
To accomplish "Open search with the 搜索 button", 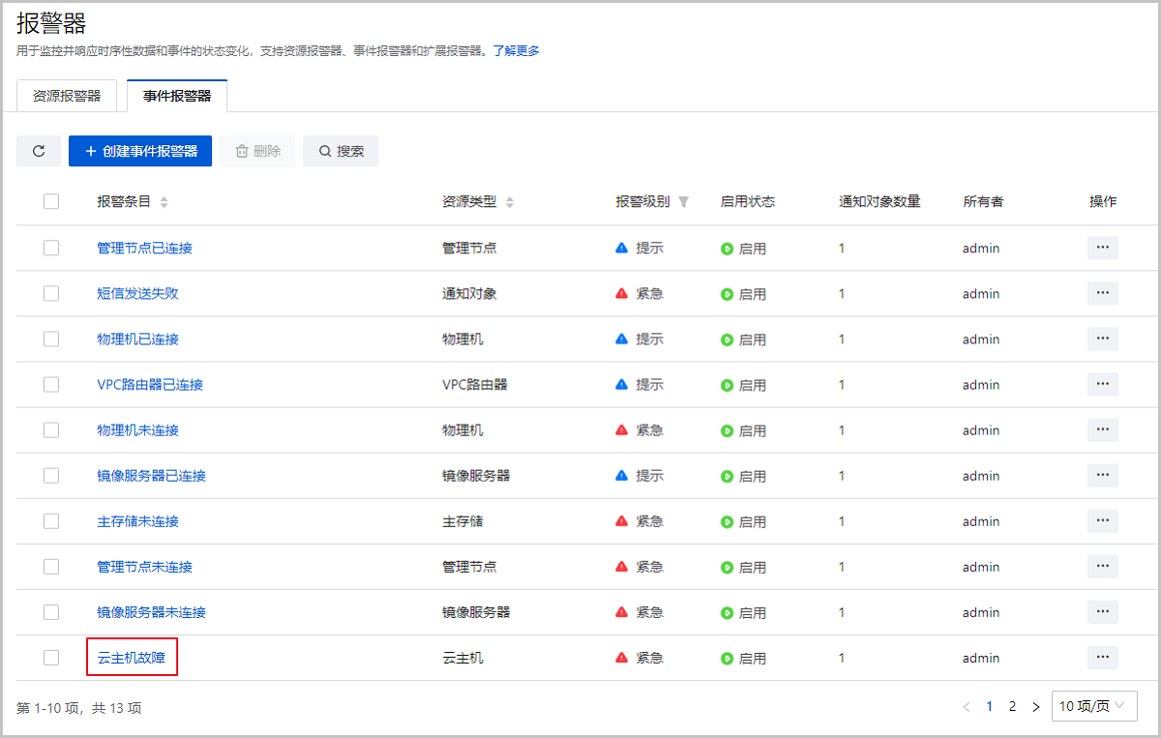I will click(x=341, y=151).
